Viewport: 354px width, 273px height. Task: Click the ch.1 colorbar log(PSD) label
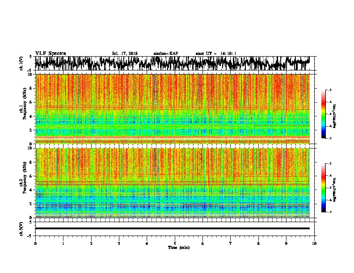[x=335, y=116]
